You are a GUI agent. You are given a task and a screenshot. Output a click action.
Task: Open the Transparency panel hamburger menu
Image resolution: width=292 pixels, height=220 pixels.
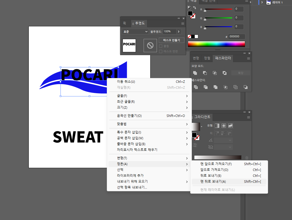tap(183, 23)
